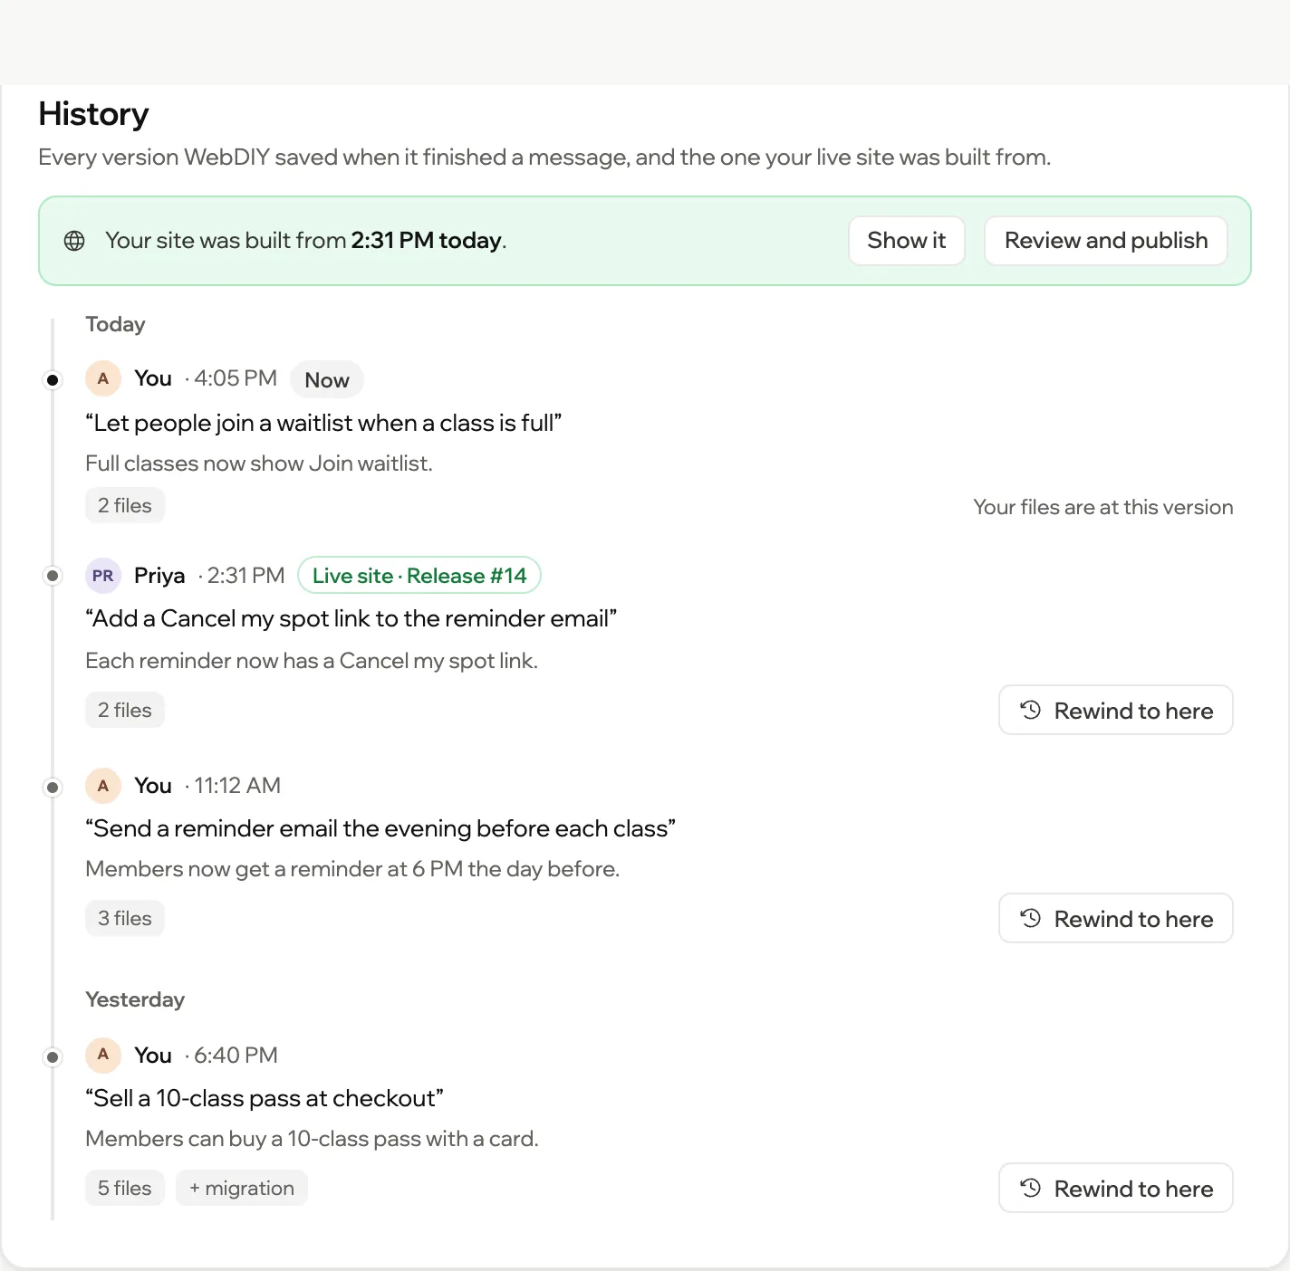Click the avatar on the 6:40 PM entry

point(103,1056)
